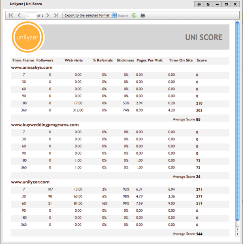243x244 pixels.
Task: Select the www.unilyzer.com group heading
Action: pyautogui.click(x=30, y=182)
